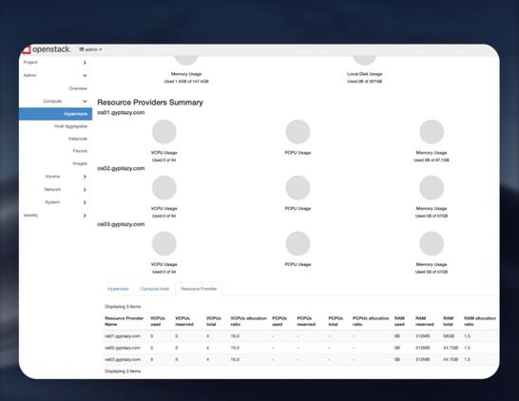Expand the Project sidebar section

point(55,62)
